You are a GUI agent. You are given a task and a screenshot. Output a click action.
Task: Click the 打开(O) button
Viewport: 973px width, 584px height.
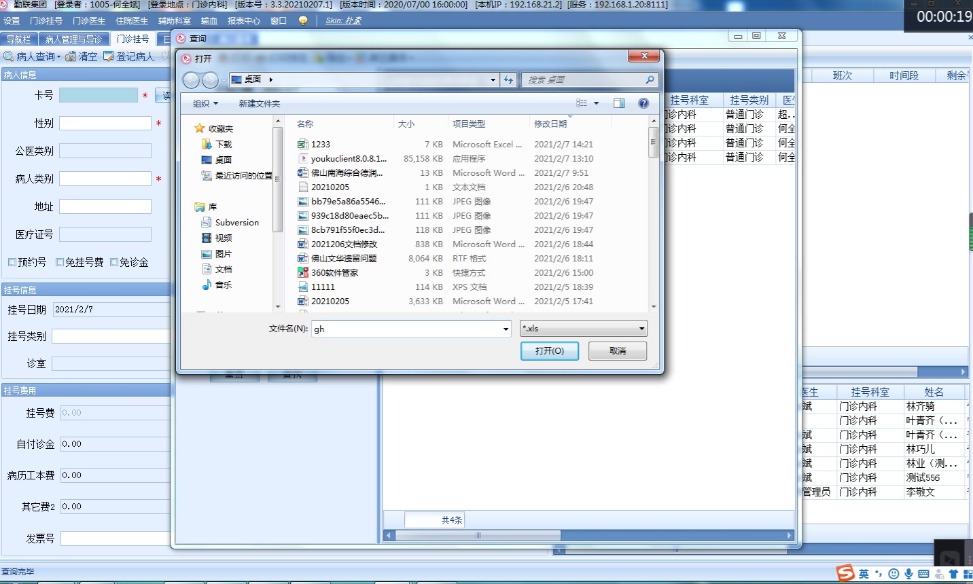click(x=550, y=351)
